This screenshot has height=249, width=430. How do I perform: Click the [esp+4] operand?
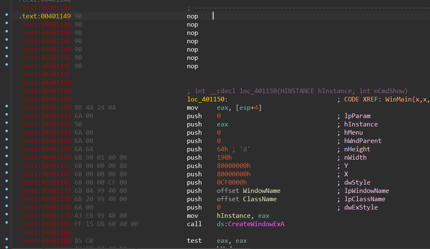click(249, 108)
